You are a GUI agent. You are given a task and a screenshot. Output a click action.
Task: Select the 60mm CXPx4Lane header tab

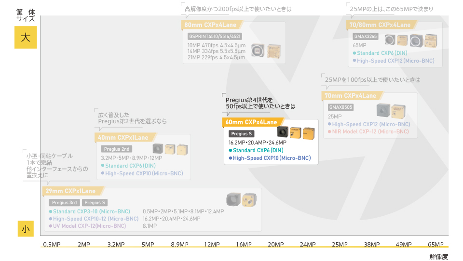pos(251,122)
